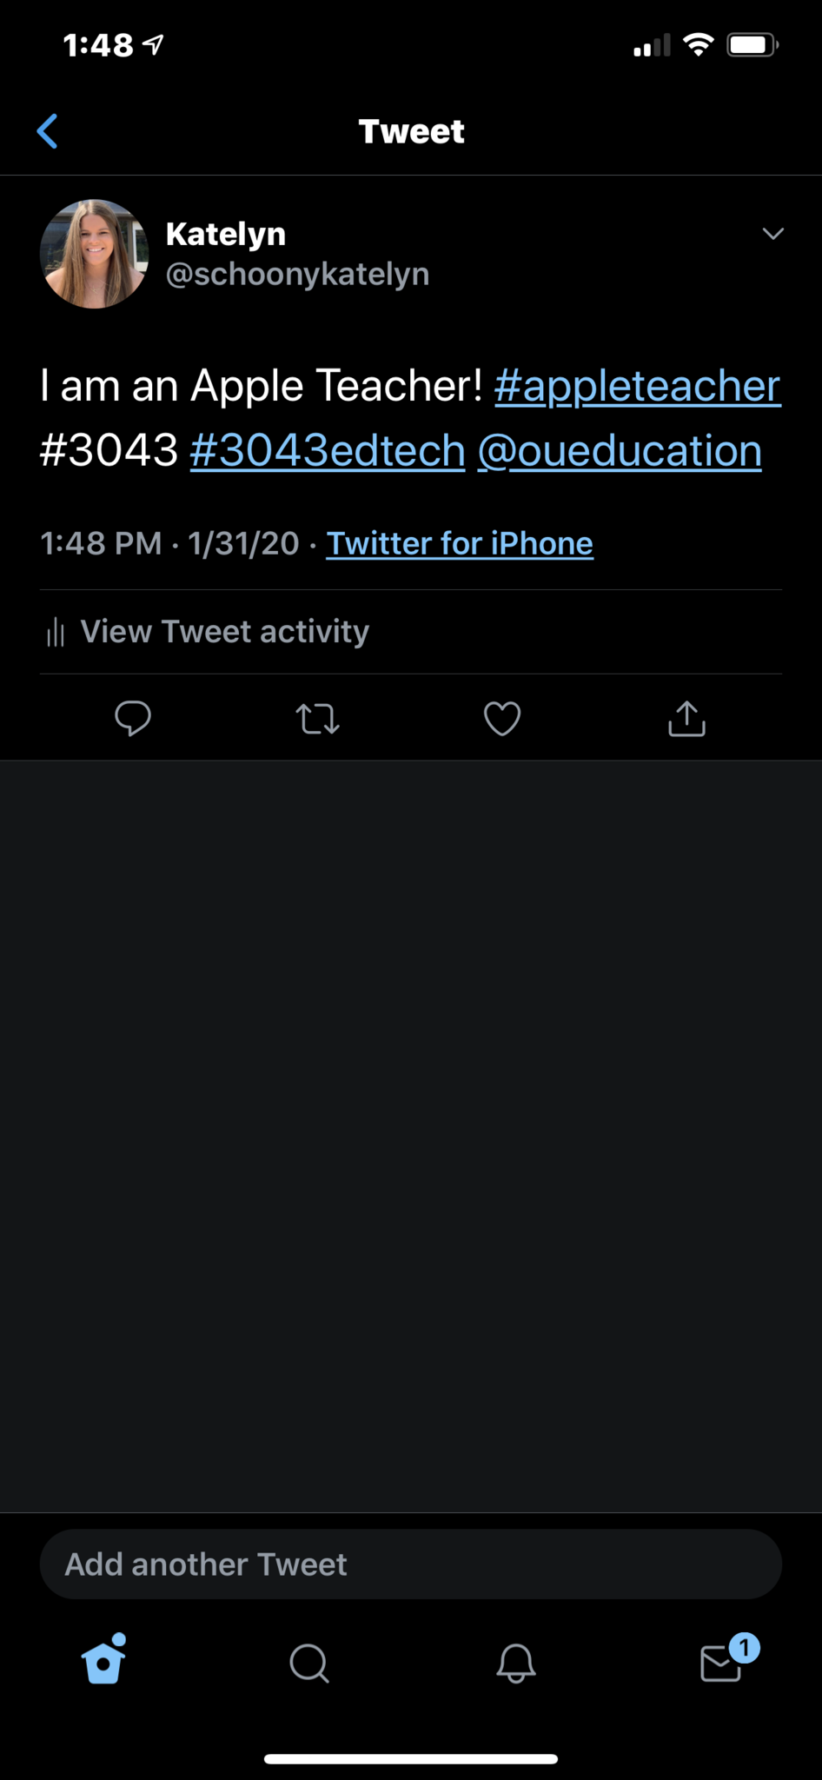Open the Twitter for iPhone link
This screenshot has width=822, height=1780.
[460, 543]
